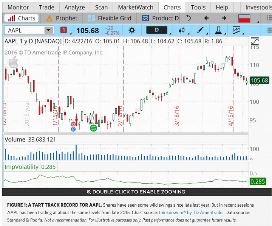This screenshot has width=272, height=226.
Task: Open the Monitor tab
Action: pos(18,7)
